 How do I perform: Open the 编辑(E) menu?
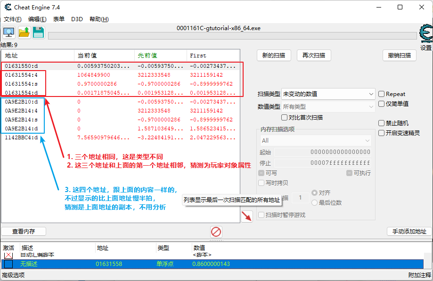[x=37, y=19]
